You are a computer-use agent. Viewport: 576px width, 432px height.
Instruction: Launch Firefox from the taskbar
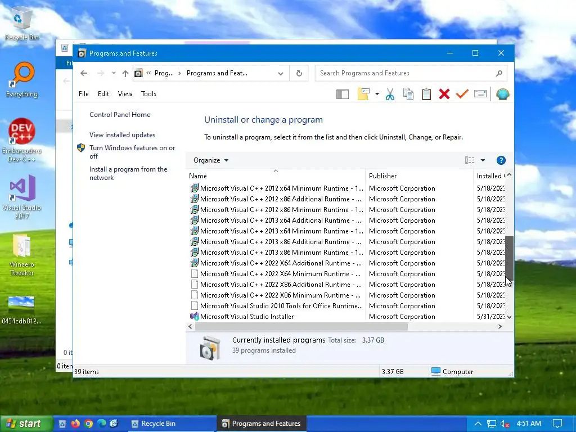pos(75,424)
